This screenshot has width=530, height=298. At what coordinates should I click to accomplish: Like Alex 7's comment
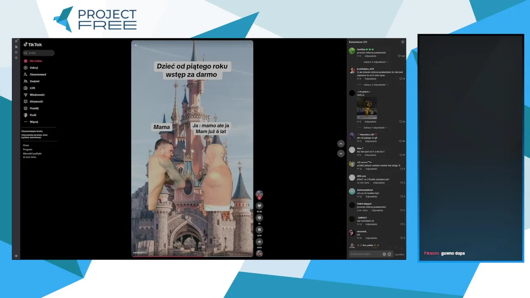point(401,155)
